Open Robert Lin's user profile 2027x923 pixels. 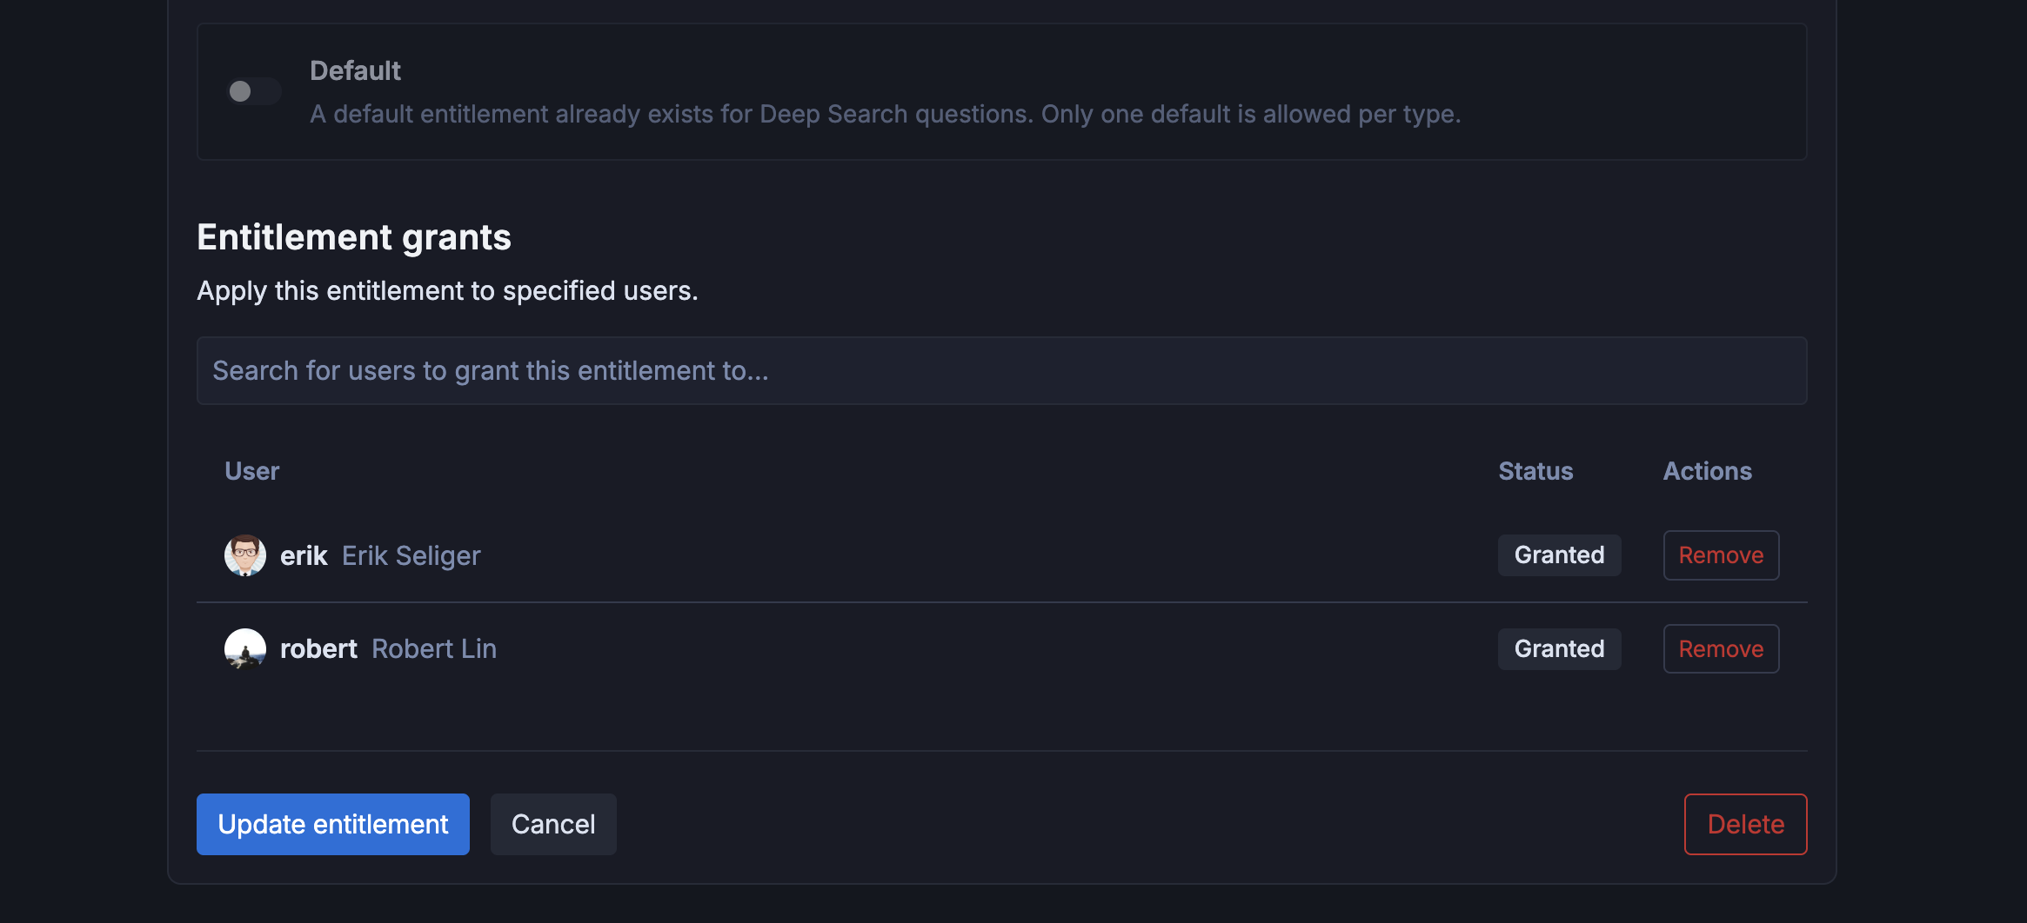(x=433, y=648)
